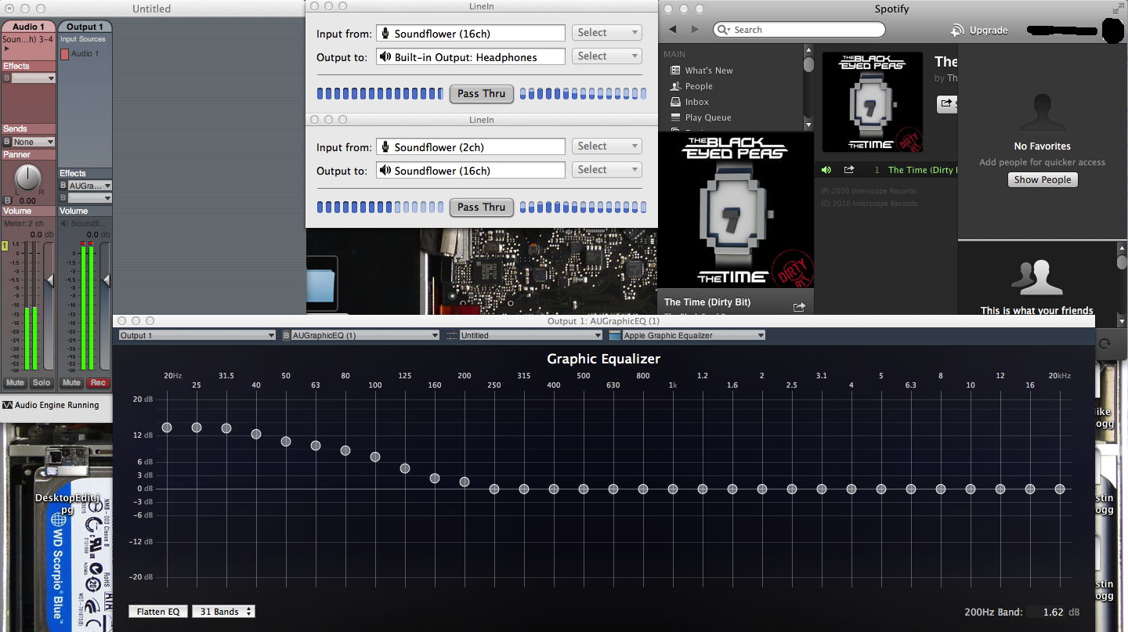Toggle the bypass B button for Sends
Viewport: 1128px width, 632px height.
tap(7, 142)
